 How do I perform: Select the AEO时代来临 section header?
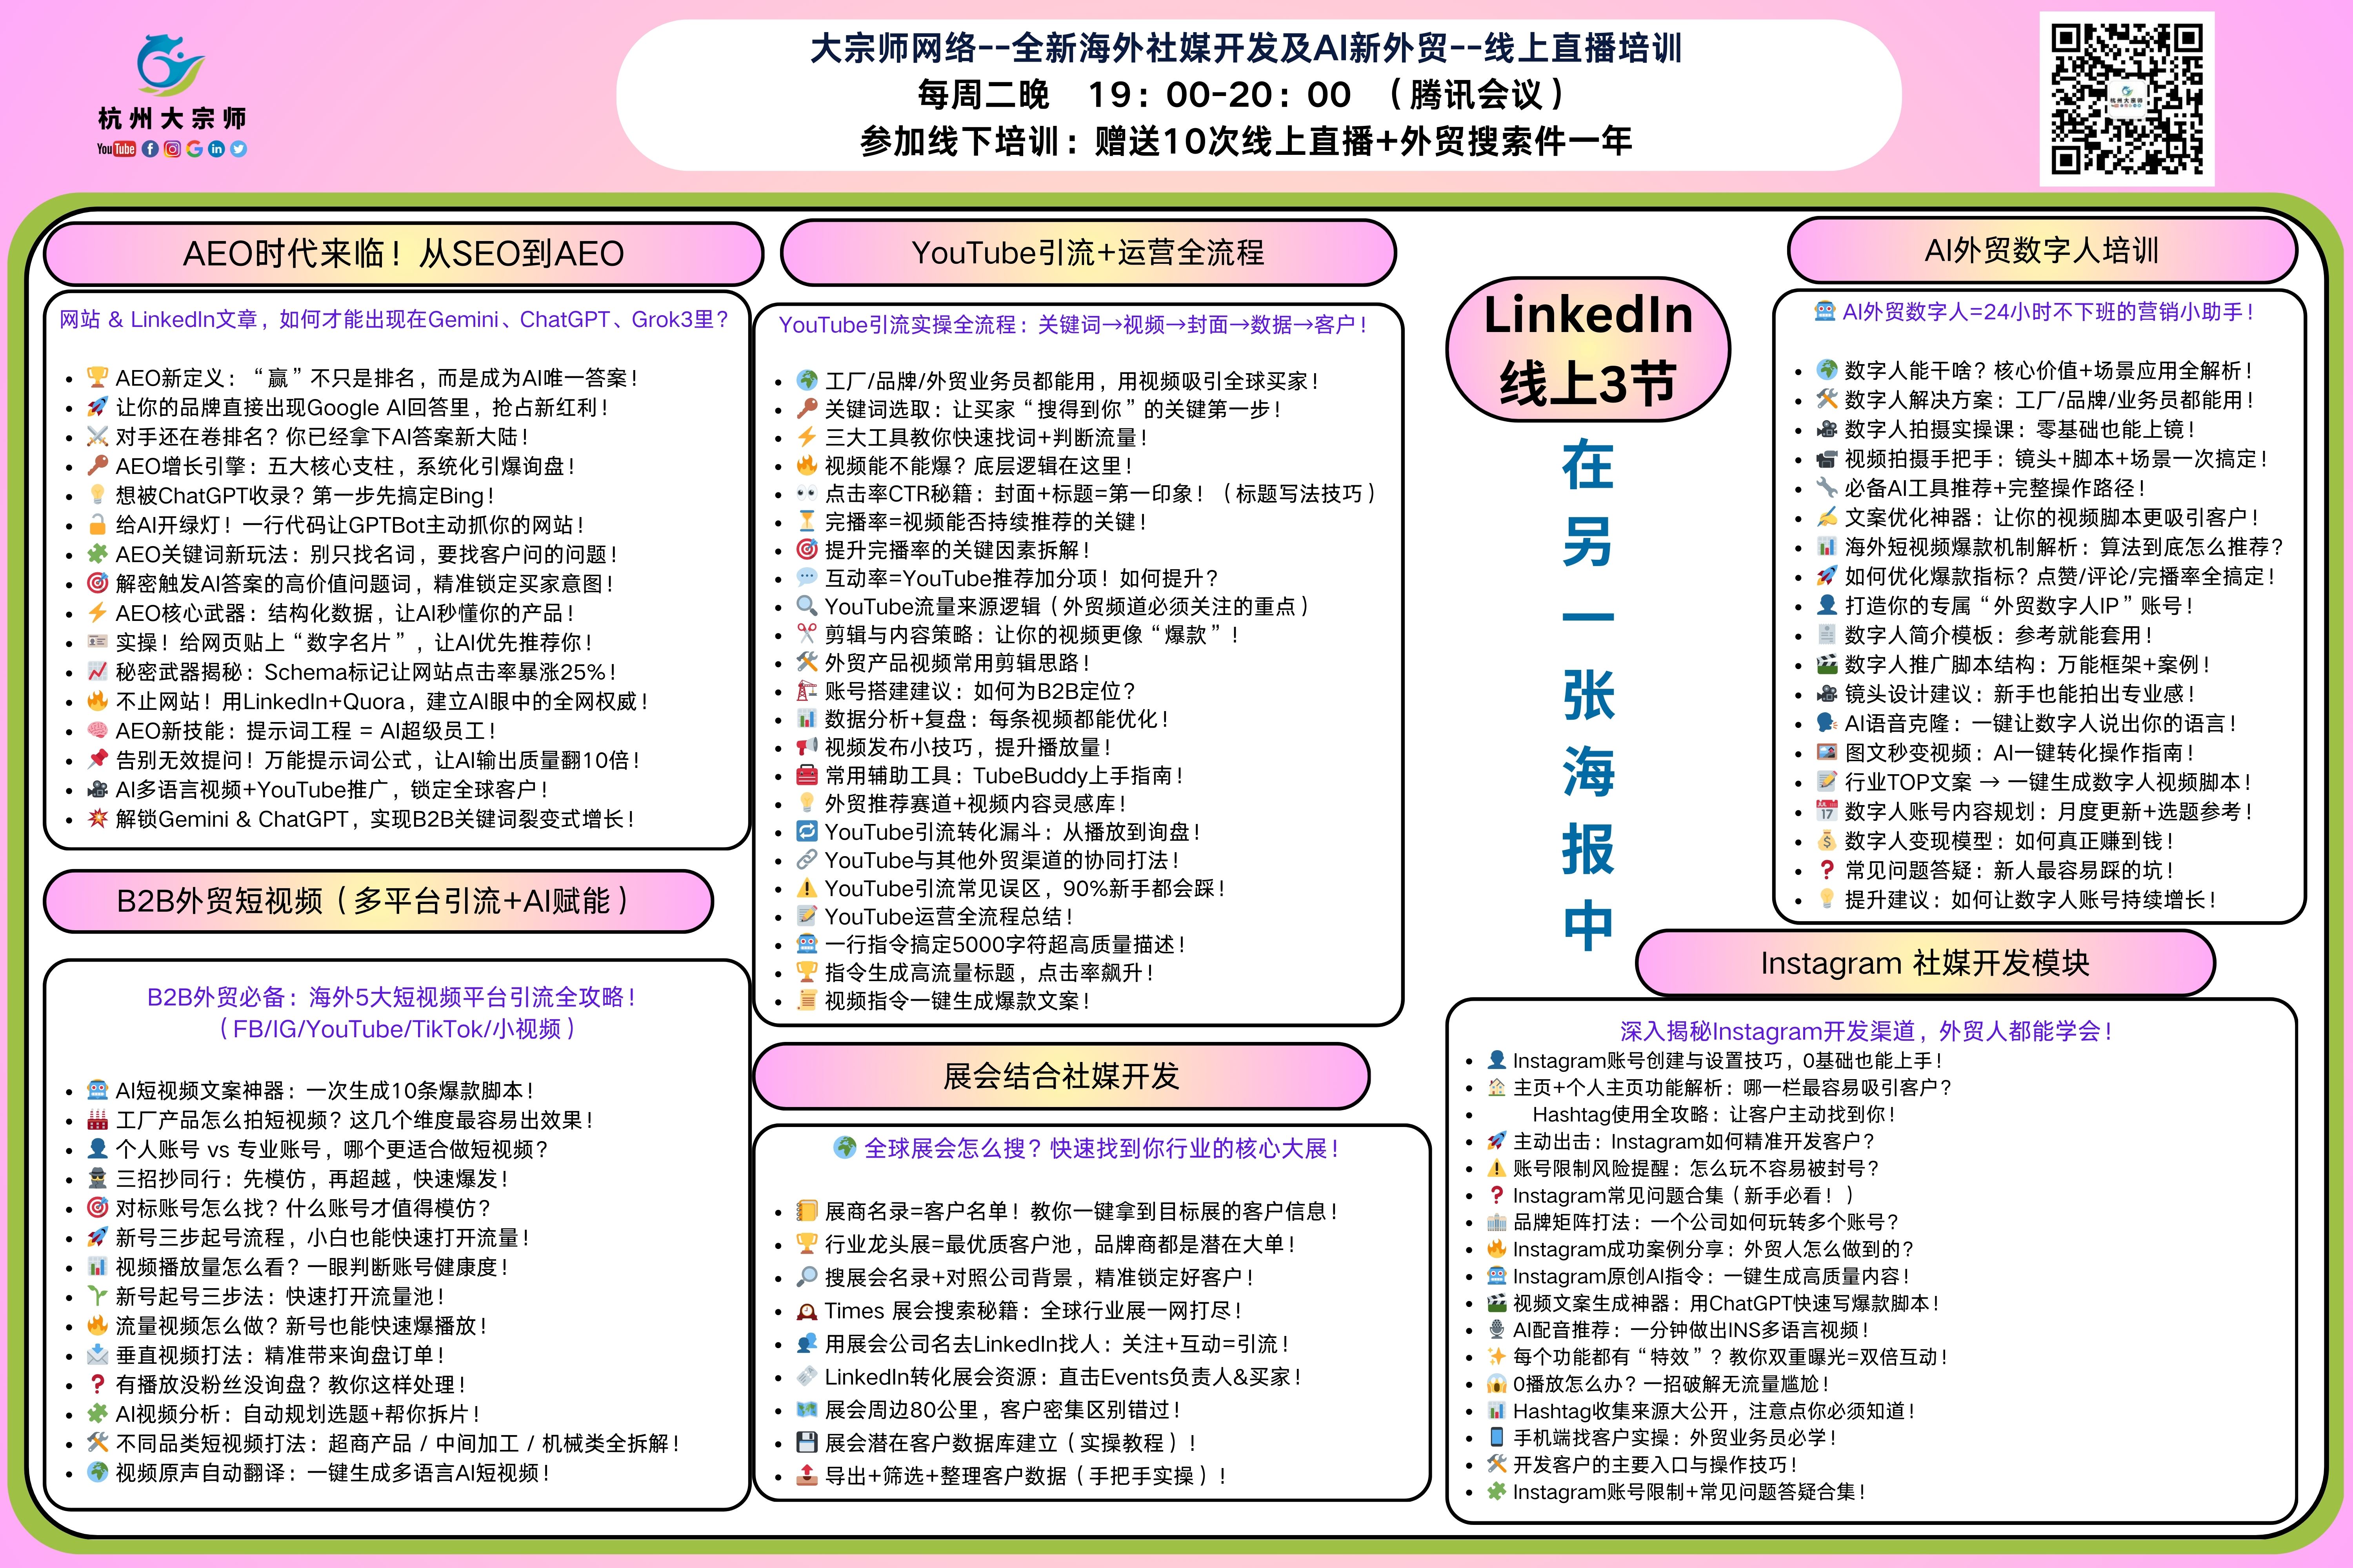pyautogui.click(x=403, y=253)
